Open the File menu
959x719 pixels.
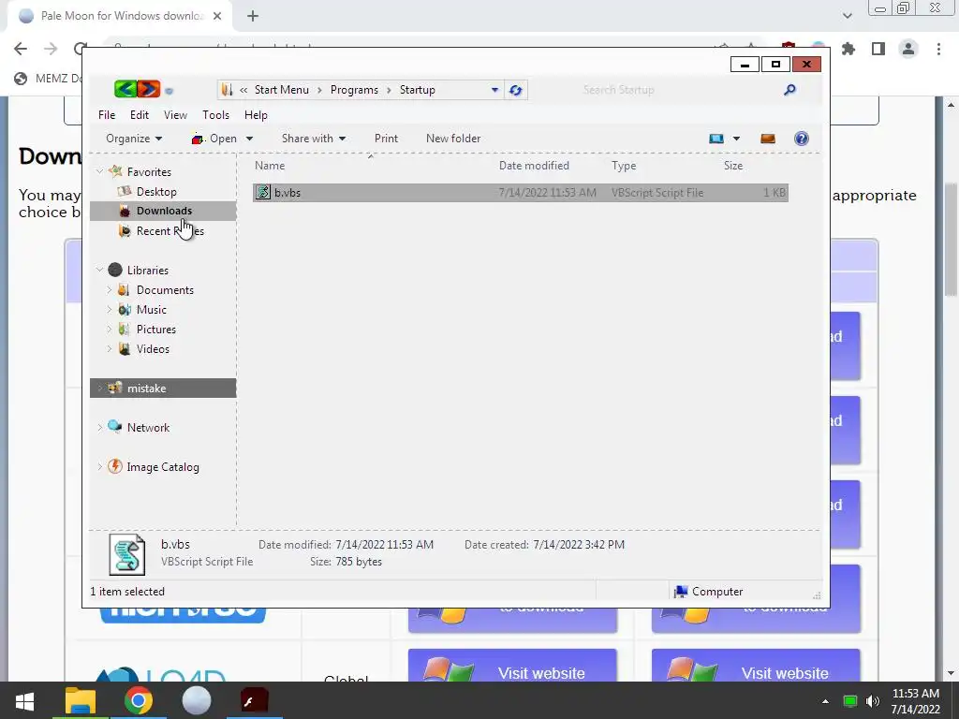[107, 115]
